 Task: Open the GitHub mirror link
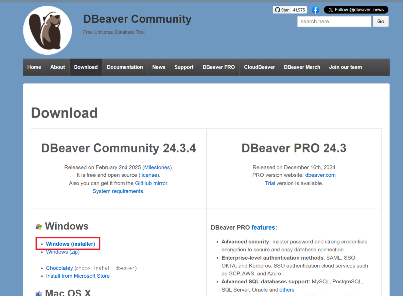pos(151,183)
